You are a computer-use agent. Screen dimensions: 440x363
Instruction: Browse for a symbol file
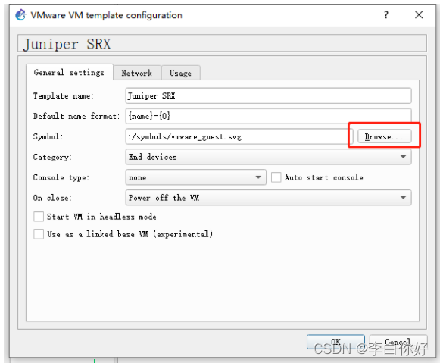385,136
